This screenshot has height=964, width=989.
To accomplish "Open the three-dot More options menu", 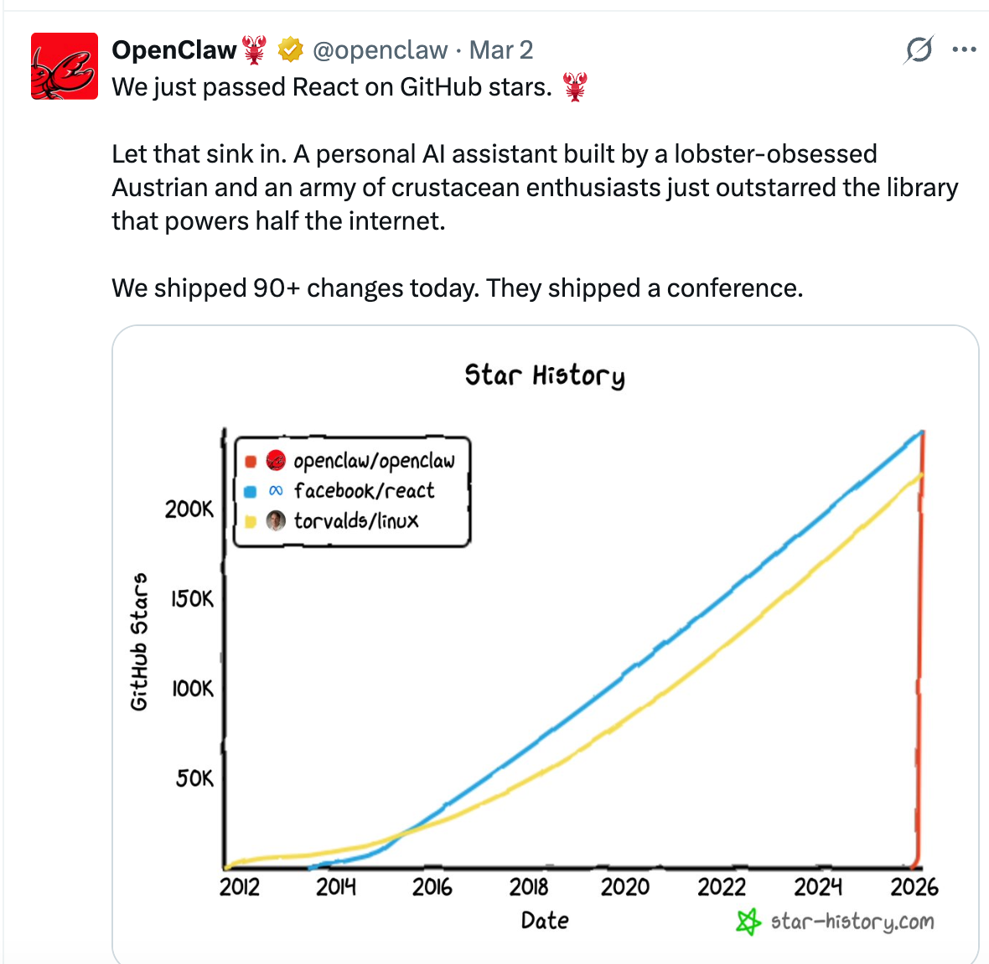I will coord(965,50).
